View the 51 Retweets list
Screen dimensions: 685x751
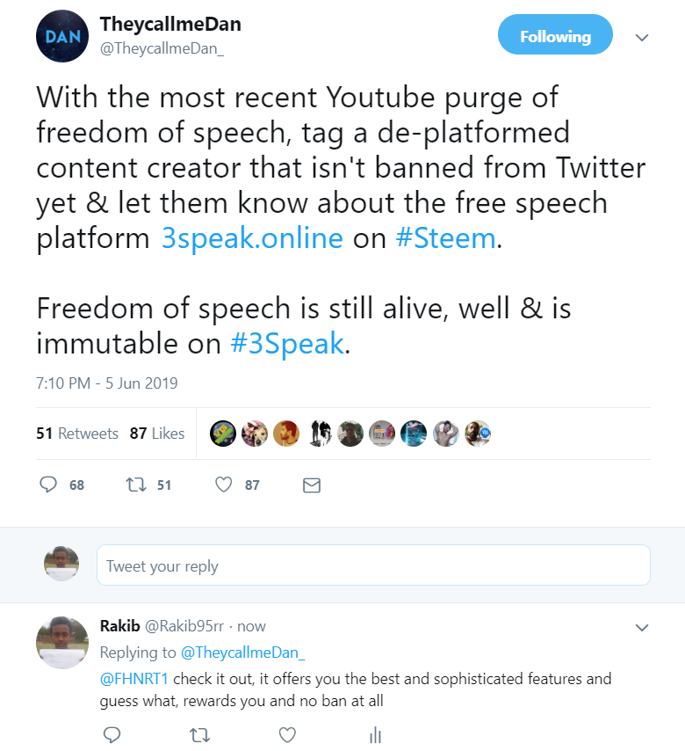pos(77,434)
